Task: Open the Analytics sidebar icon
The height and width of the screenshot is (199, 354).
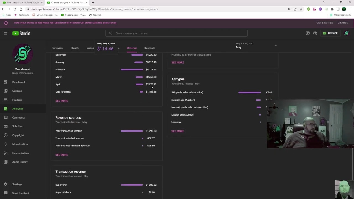Action: pos(6,109)
